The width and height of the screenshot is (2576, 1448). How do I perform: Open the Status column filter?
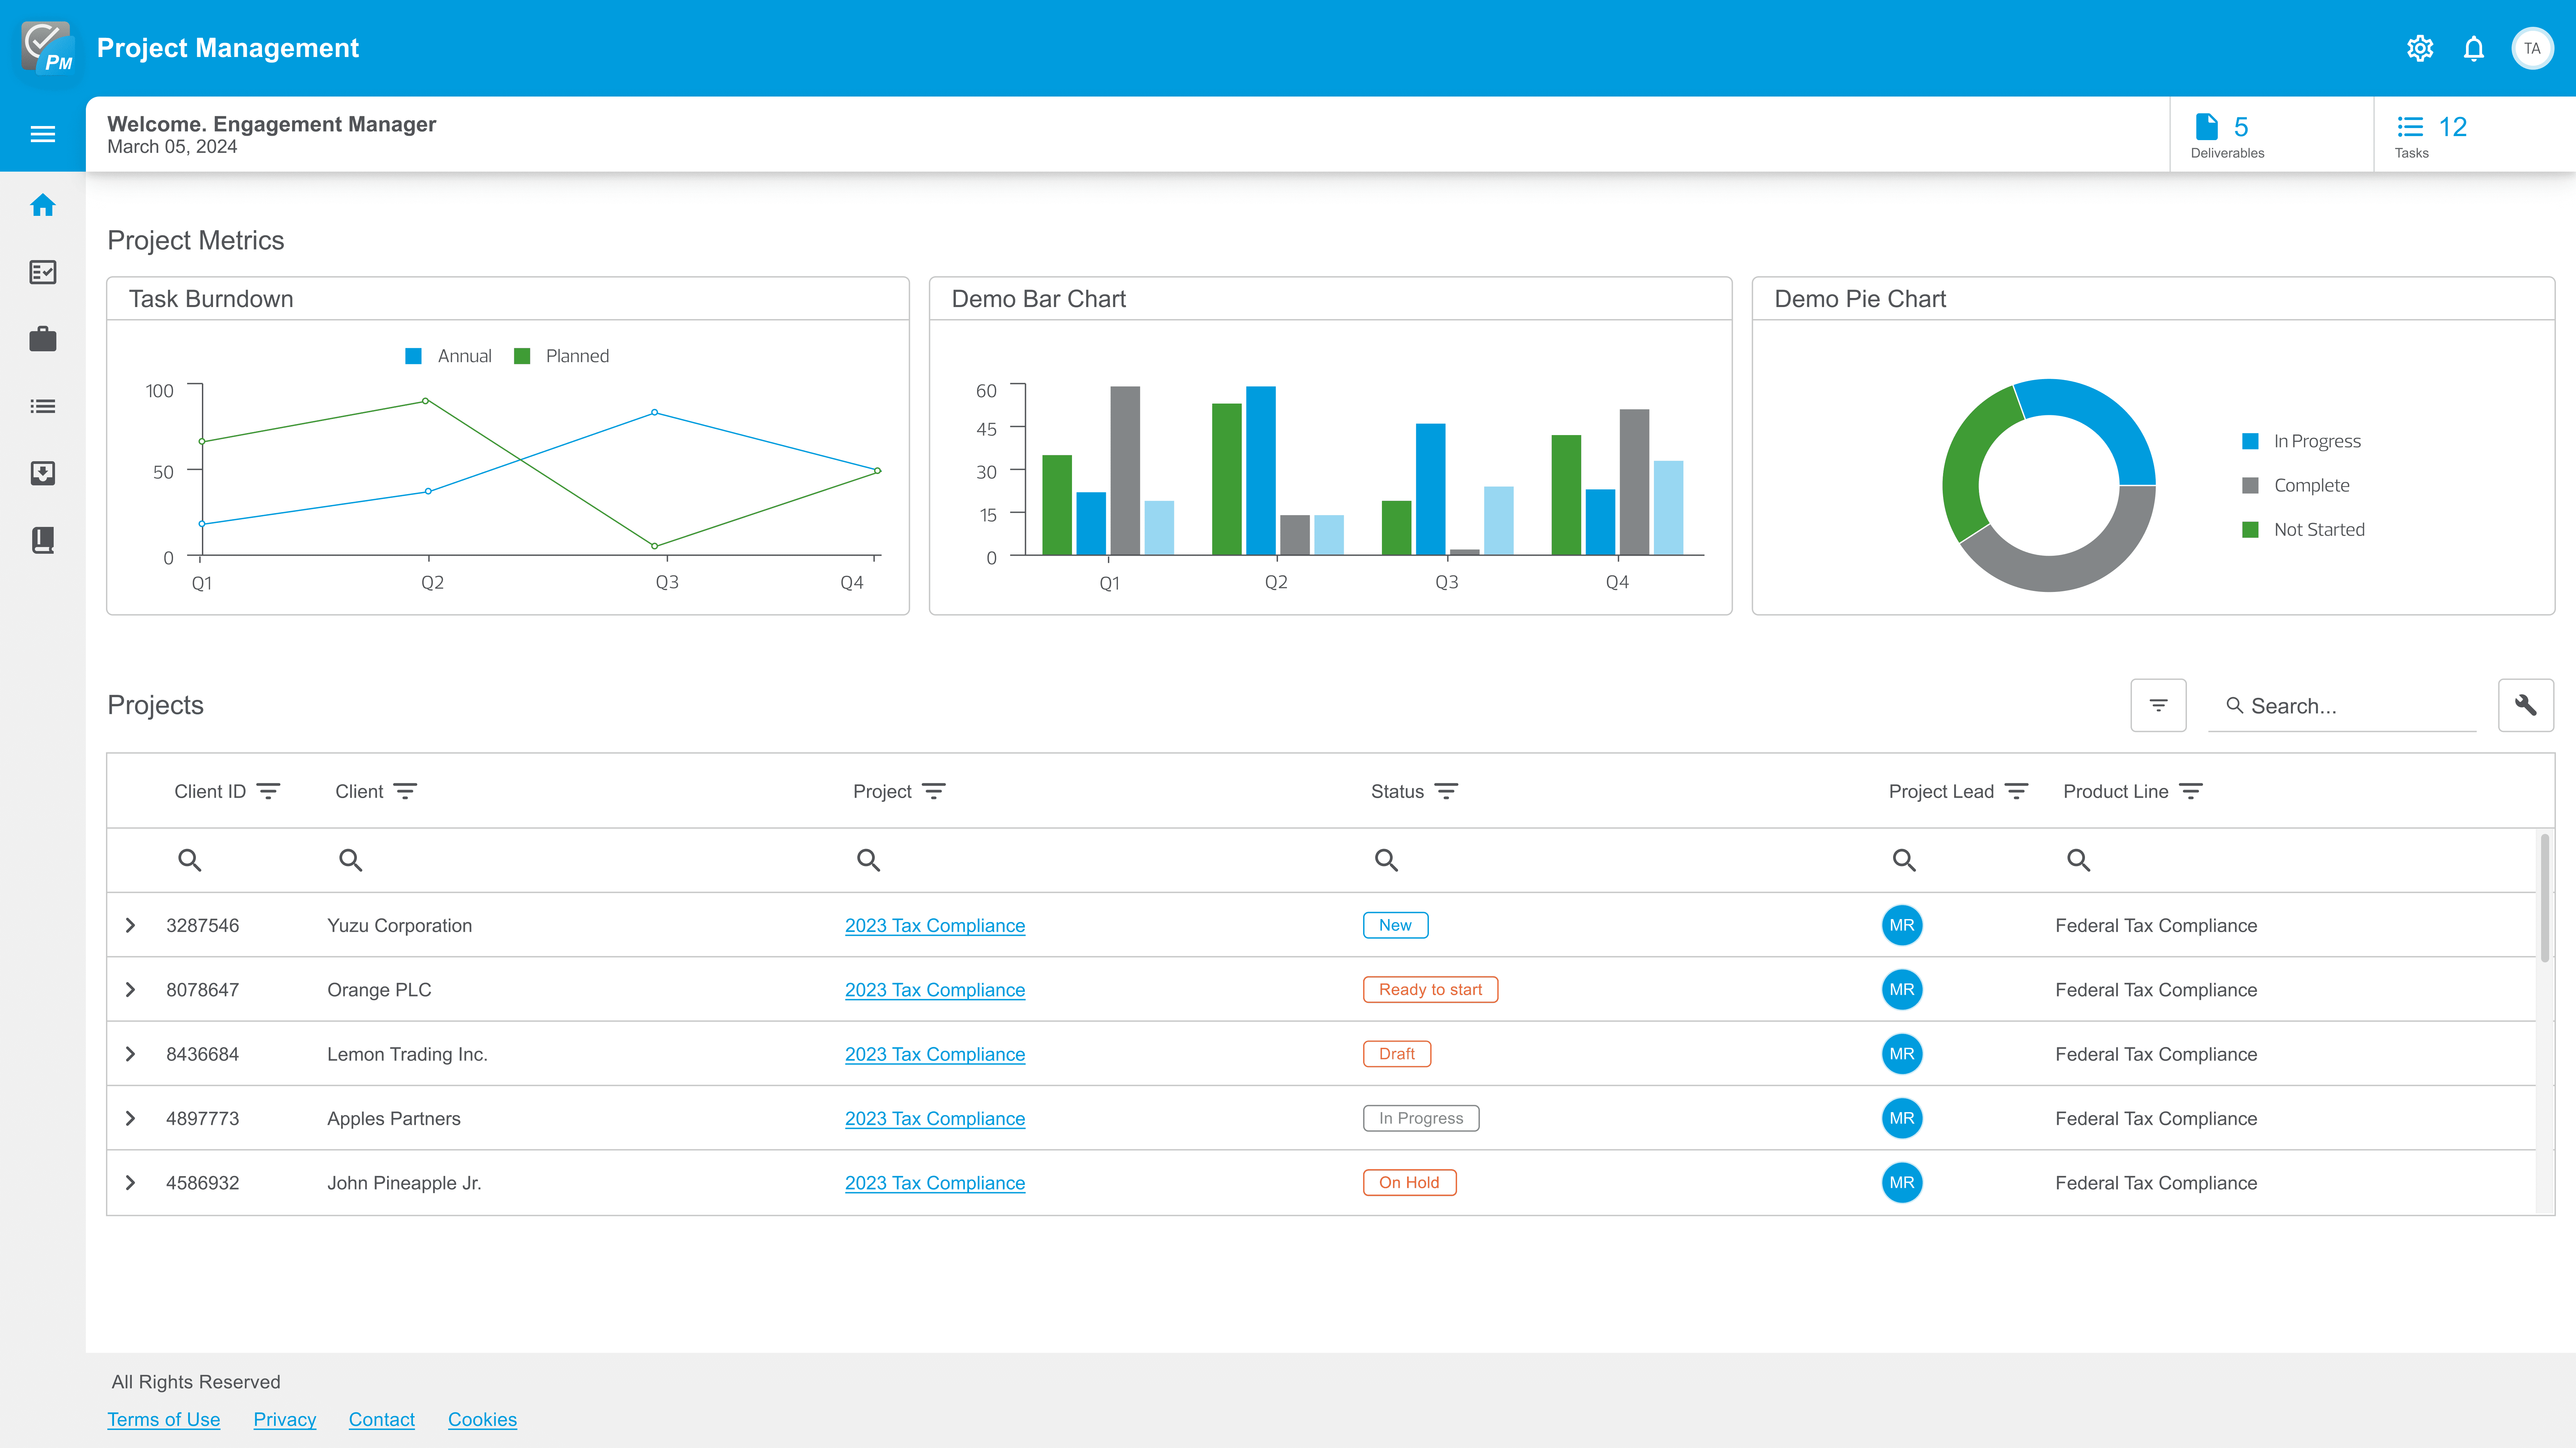tap(1446, 791)
